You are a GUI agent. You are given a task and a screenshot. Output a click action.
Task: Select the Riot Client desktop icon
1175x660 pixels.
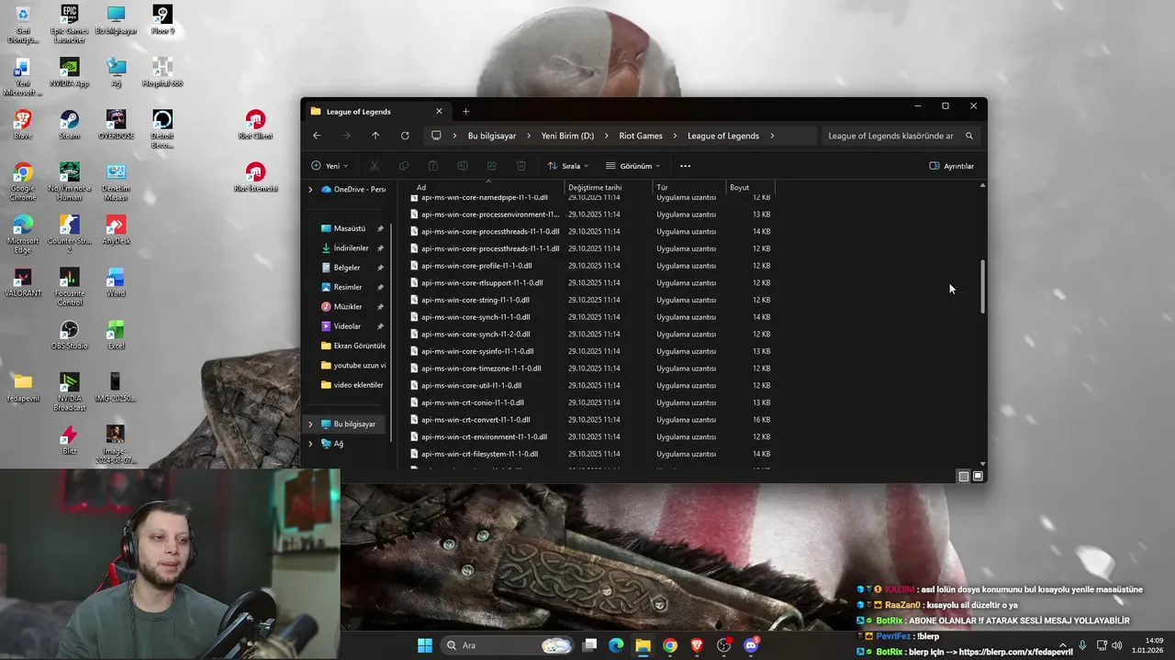(x=255, y=125)
